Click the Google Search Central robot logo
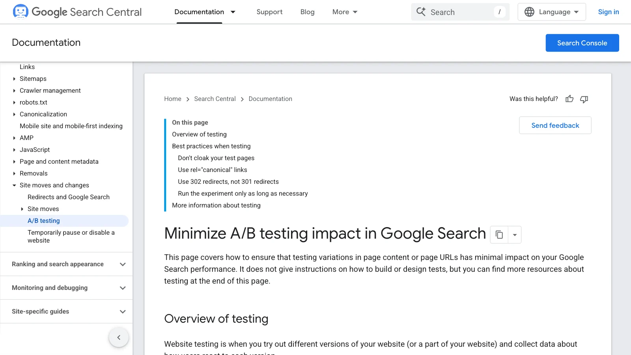631x355 pixels. [21, 11]
